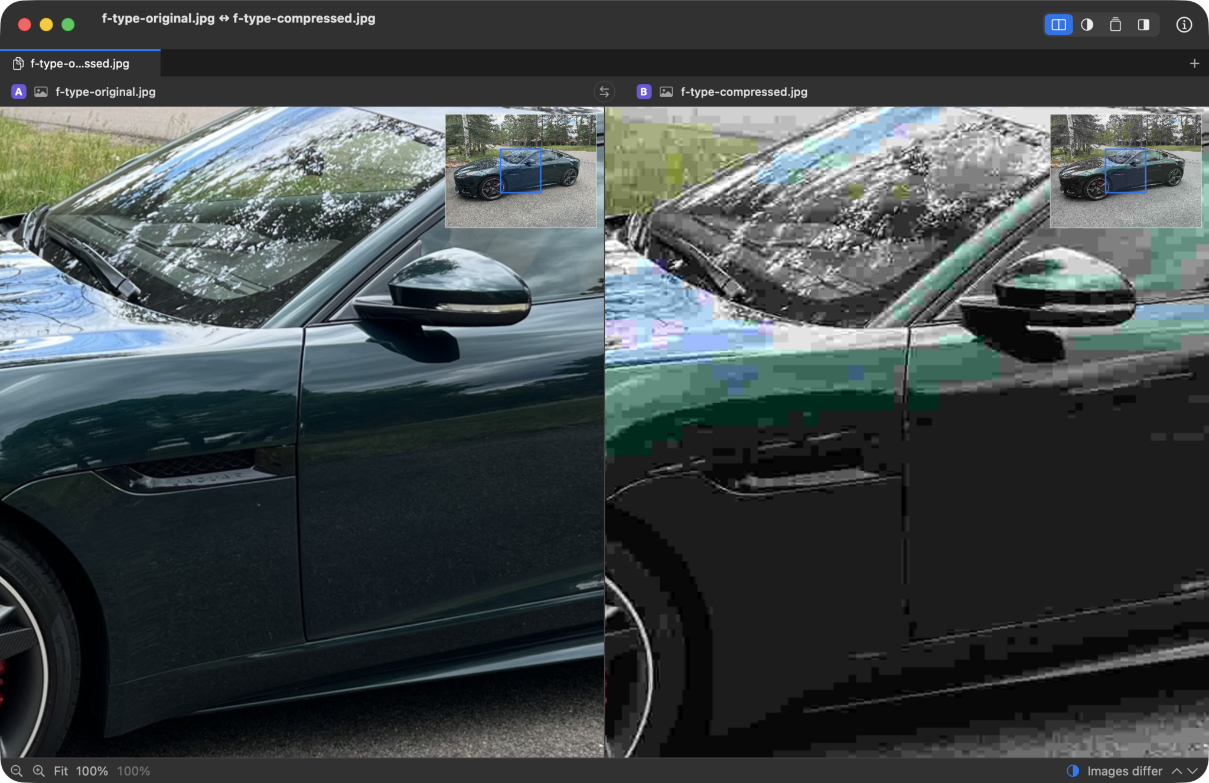Add a new tab with plus button
Viewport: 1209px width, 783px height.
[x=1194, y=63]
